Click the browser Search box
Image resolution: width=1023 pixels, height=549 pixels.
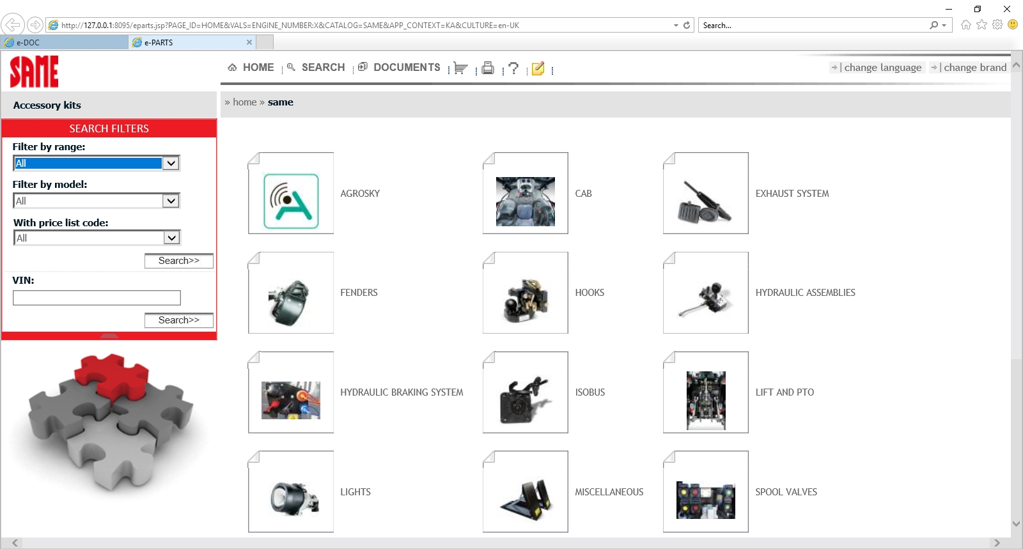[x=813, y=26]
